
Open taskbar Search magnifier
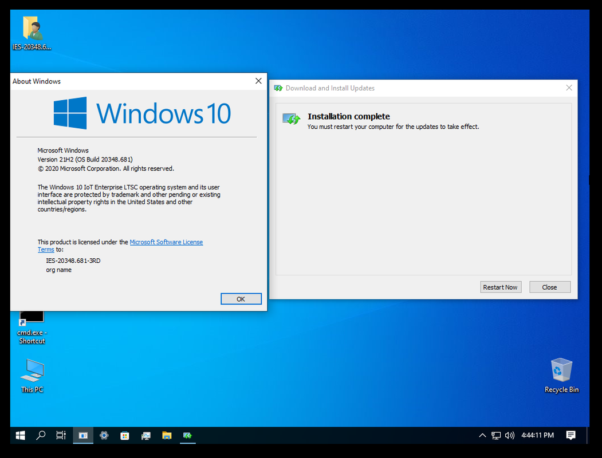(41, 435)
